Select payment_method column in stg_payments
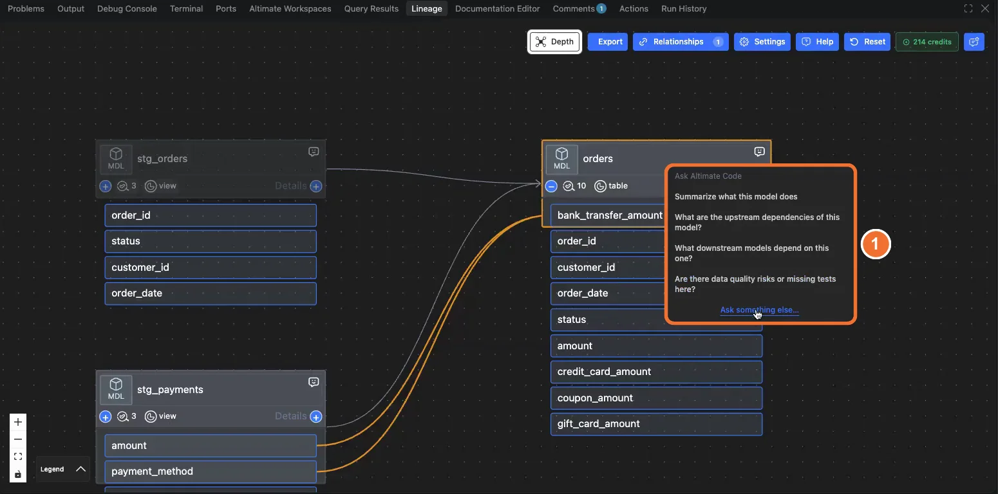The height and width of the screenshot is (494, 998). pos(211,471)
